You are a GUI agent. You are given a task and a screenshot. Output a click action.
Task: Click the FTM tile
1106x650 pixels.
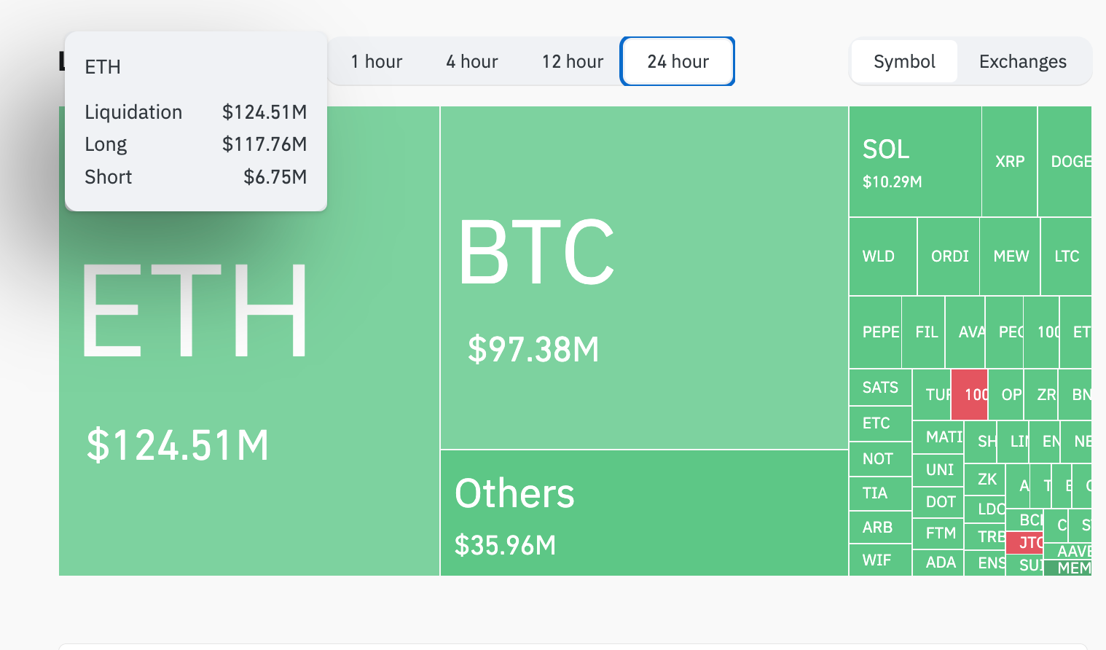pyautogui.click(x=938, y=533)
